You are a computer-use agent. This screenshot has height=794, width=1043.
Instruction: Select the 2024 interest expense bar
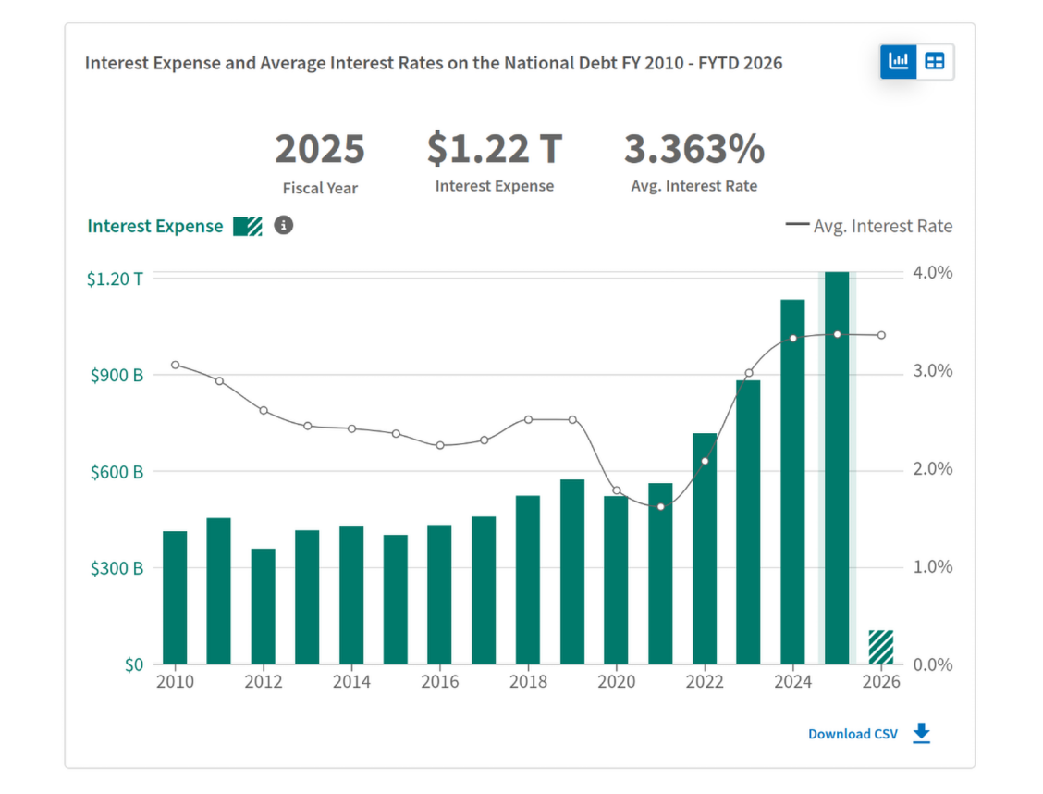pos(793,482)
